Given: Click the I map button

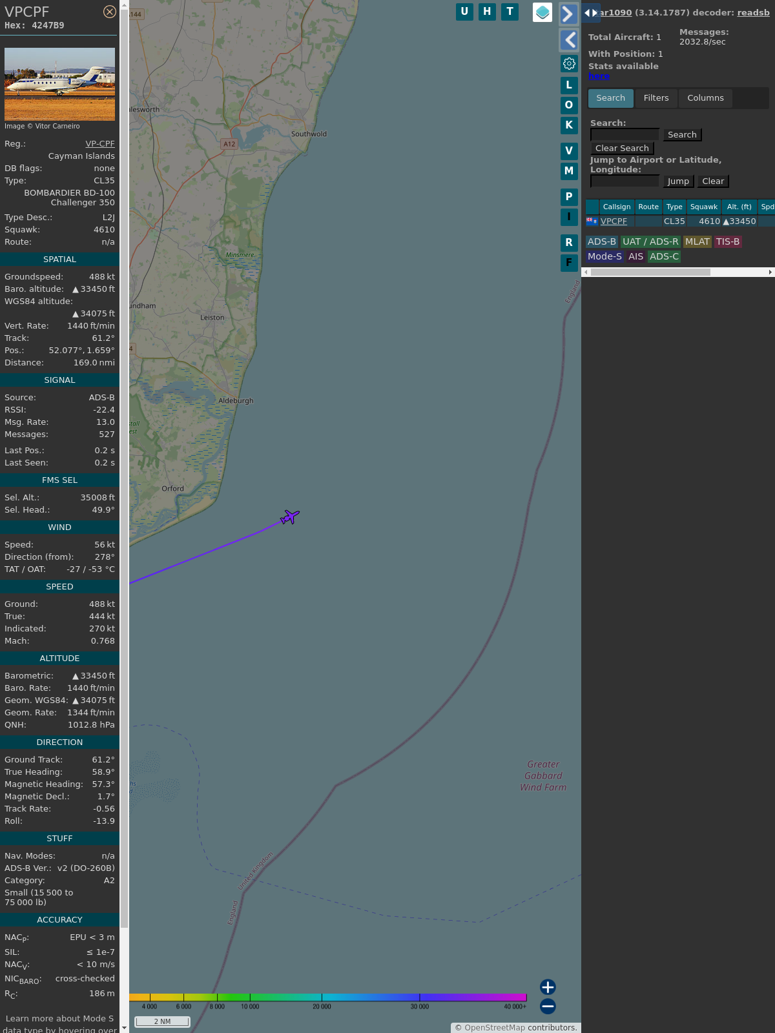Looking at the screenshot, I should point(569,217).
